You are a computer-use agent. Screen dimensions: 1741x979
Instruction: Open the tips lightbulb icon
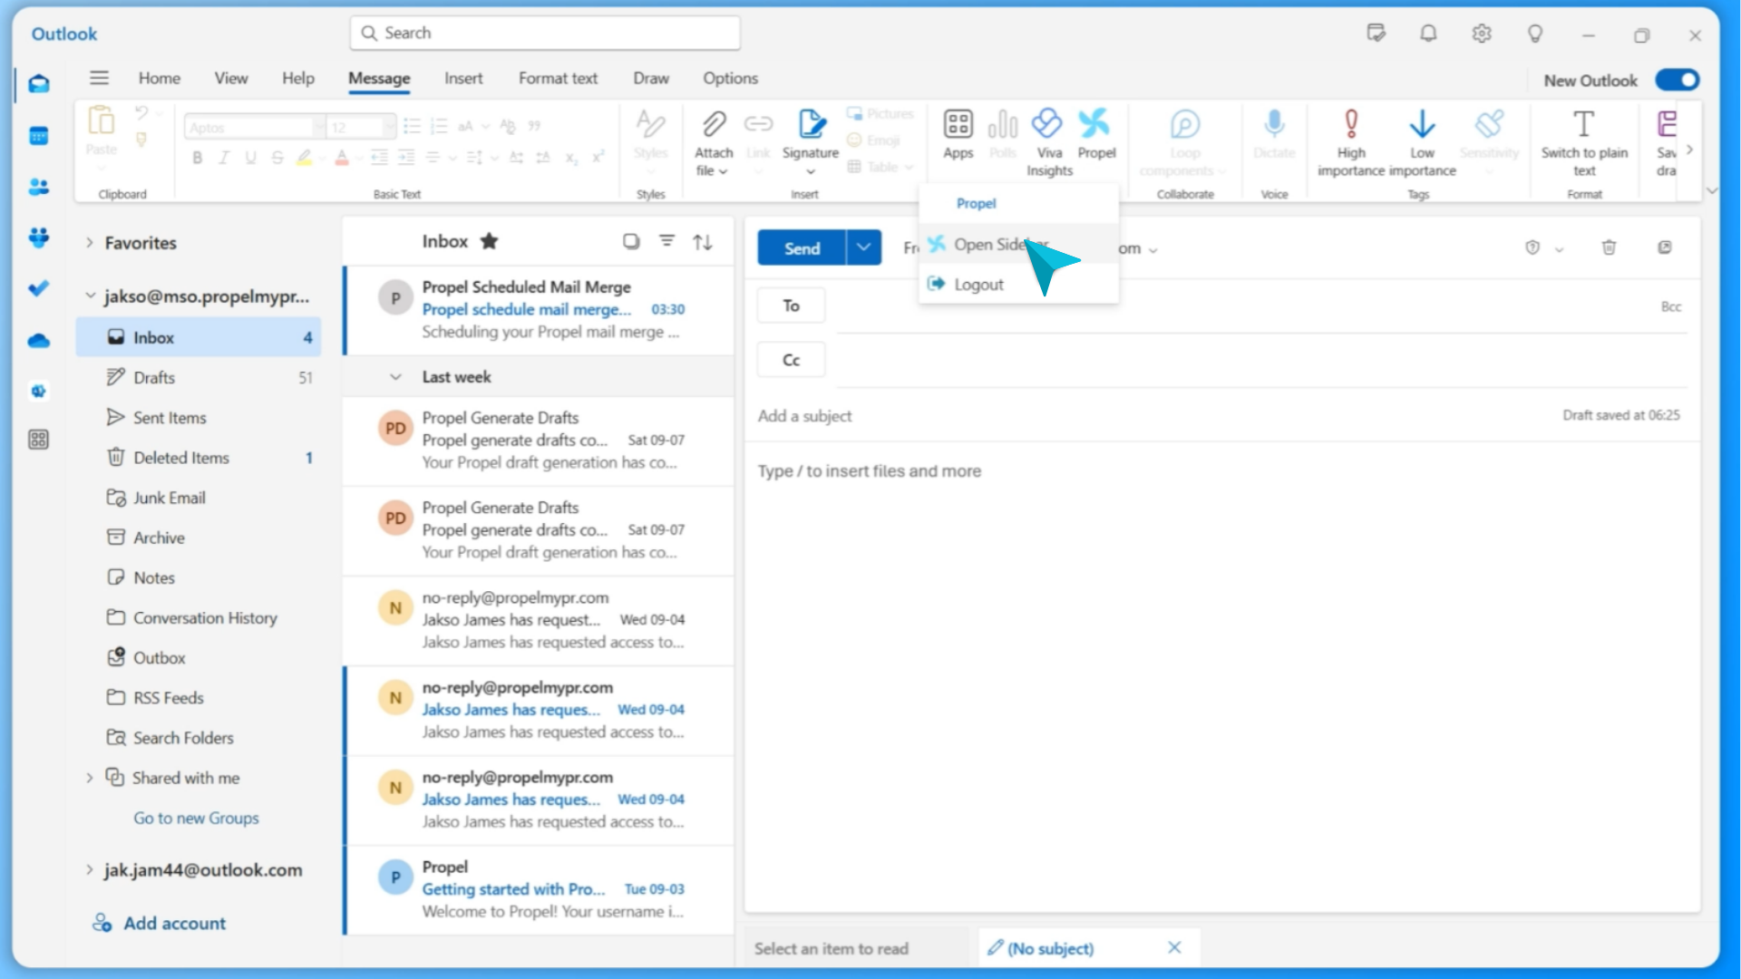click(1535, 34)
